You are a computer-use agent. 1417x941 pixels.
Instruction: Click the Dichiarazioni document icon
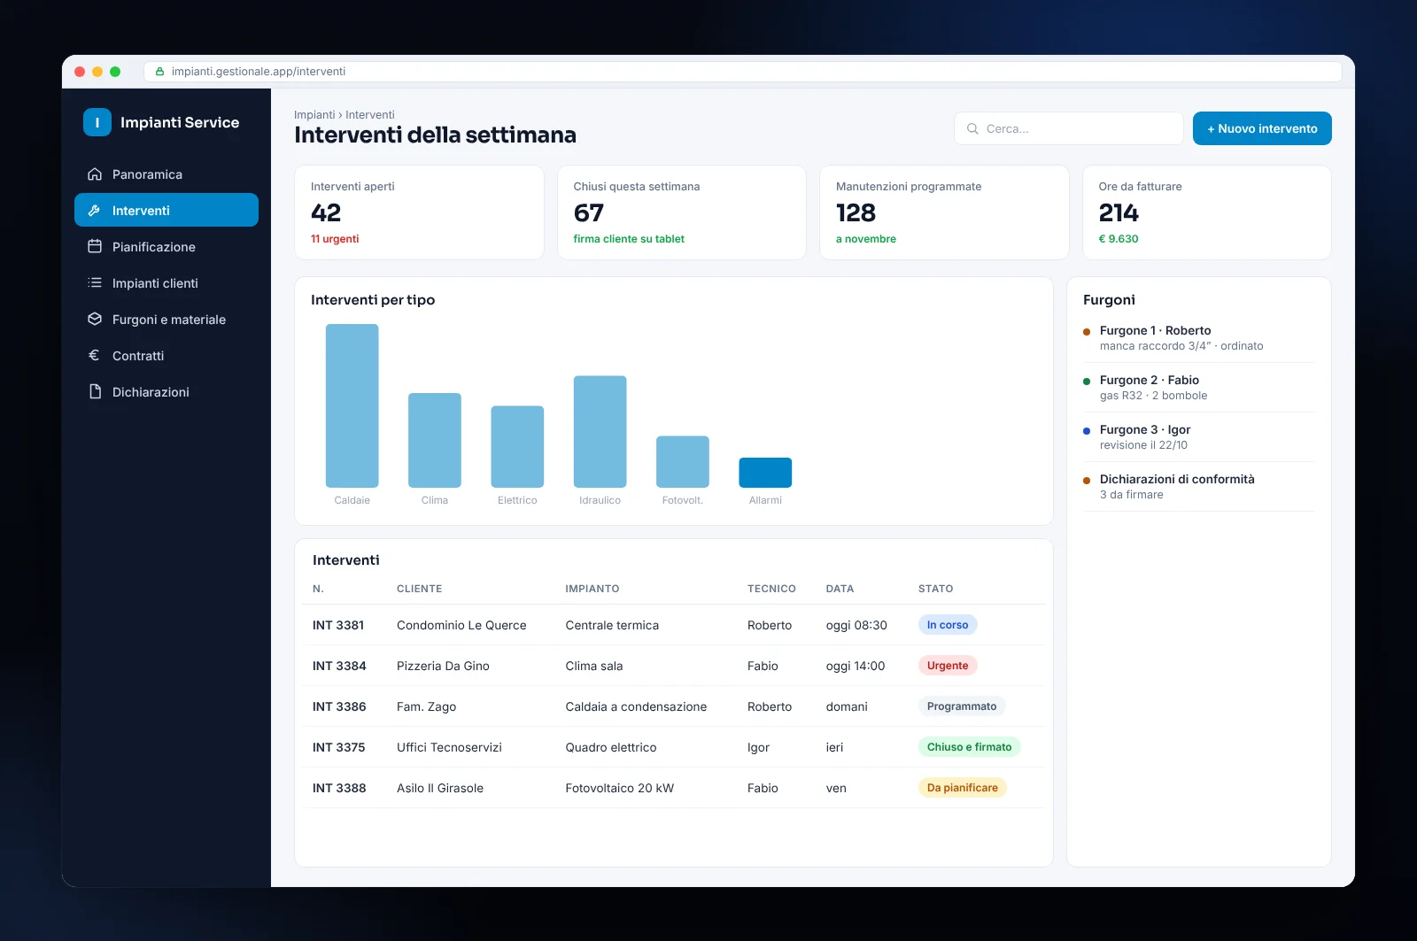[x=95, y=392]
